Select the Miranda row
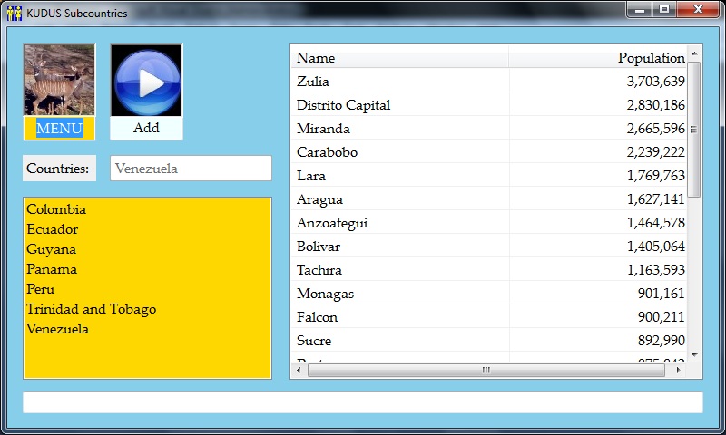 pyautogui.click(x=489, y=129)
